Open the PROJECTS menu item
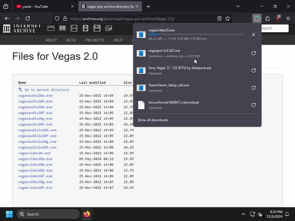Viewport: 295px width, 221px height. (x=94, y=40)
